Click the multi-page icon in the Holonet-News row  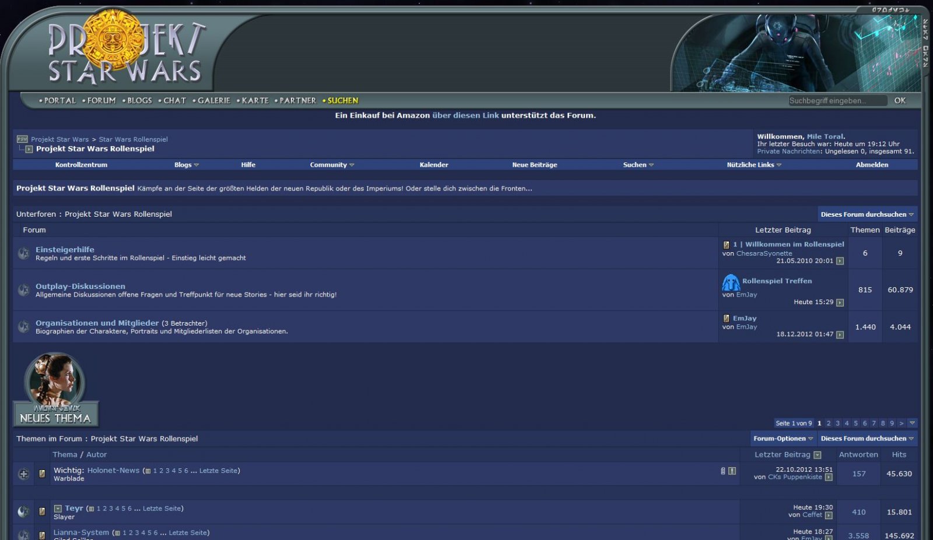point(148,471)
